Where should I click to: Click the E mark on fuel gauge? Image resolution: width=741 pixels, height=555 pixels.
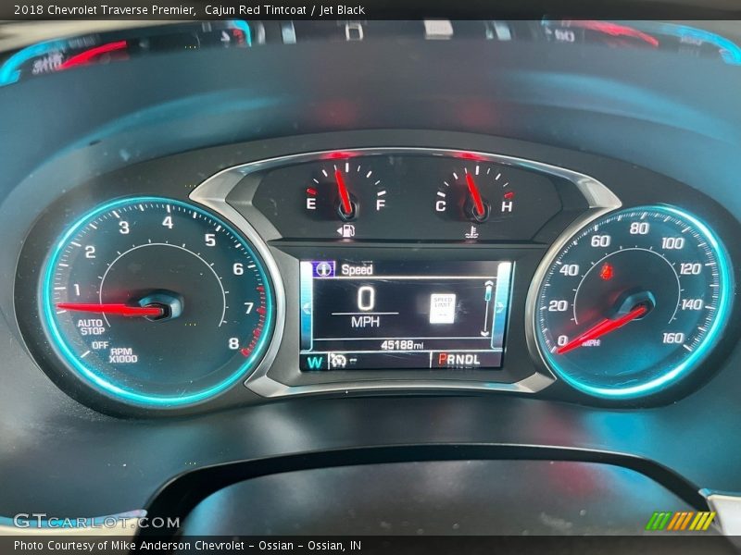point(311,203)
